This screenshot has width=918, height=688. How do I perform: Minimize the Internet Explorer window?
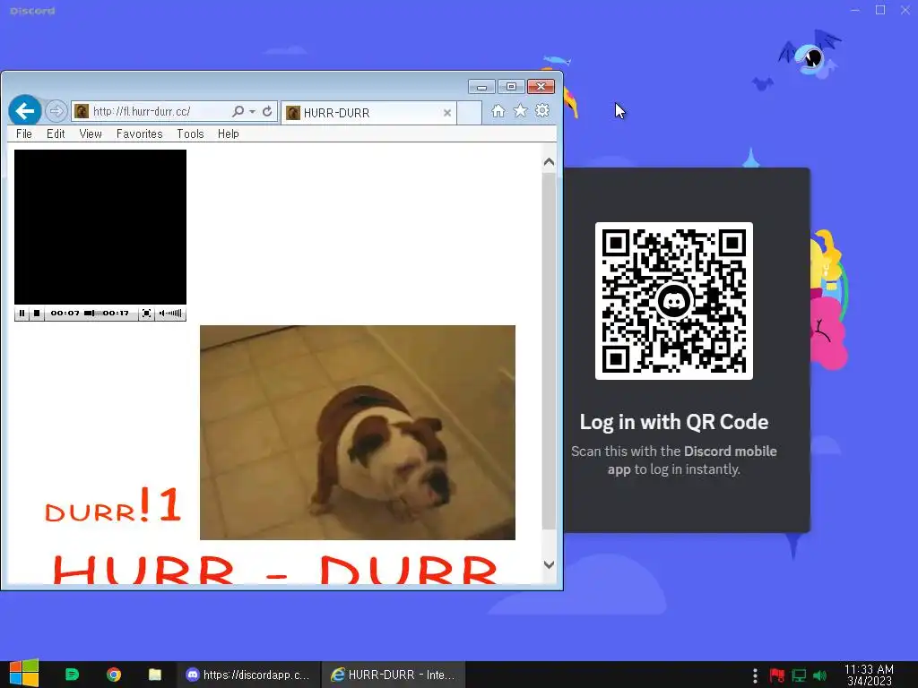pos(481,87)
